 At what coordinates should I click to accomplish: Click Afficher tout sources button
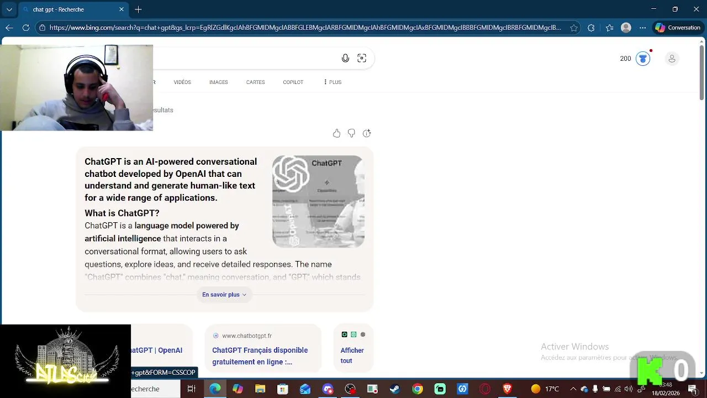pyautogui.click(x=352, y=355)
